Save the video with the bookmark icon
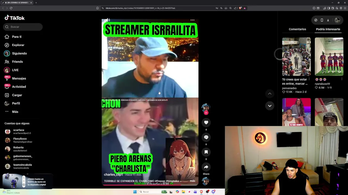 (x=206, y=152)
